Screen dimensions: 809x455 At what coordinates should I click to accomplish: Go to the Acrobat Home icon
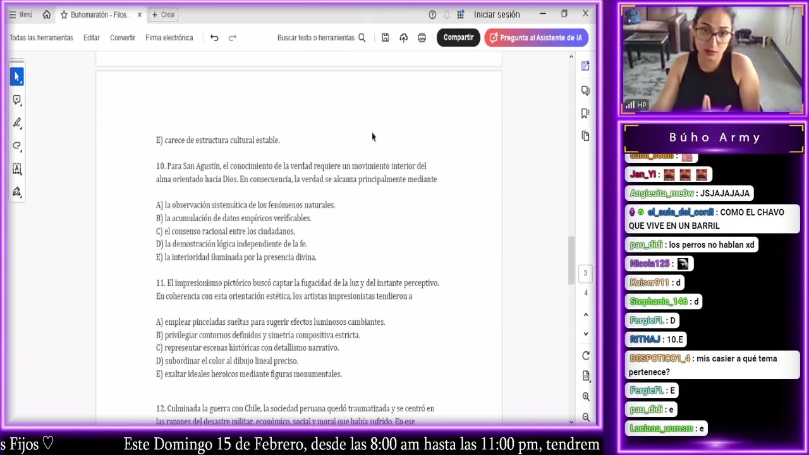pyautogui.click(x=47, y=15)
